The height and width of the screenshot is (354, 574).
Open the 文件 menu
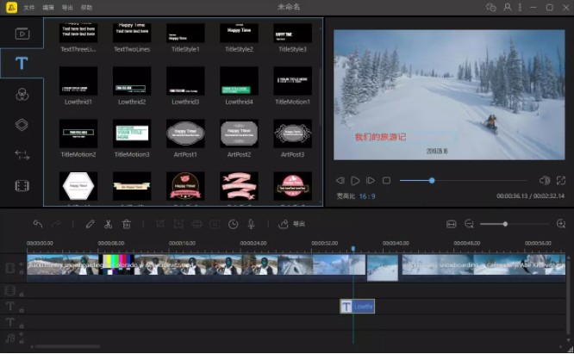point(29,7)
